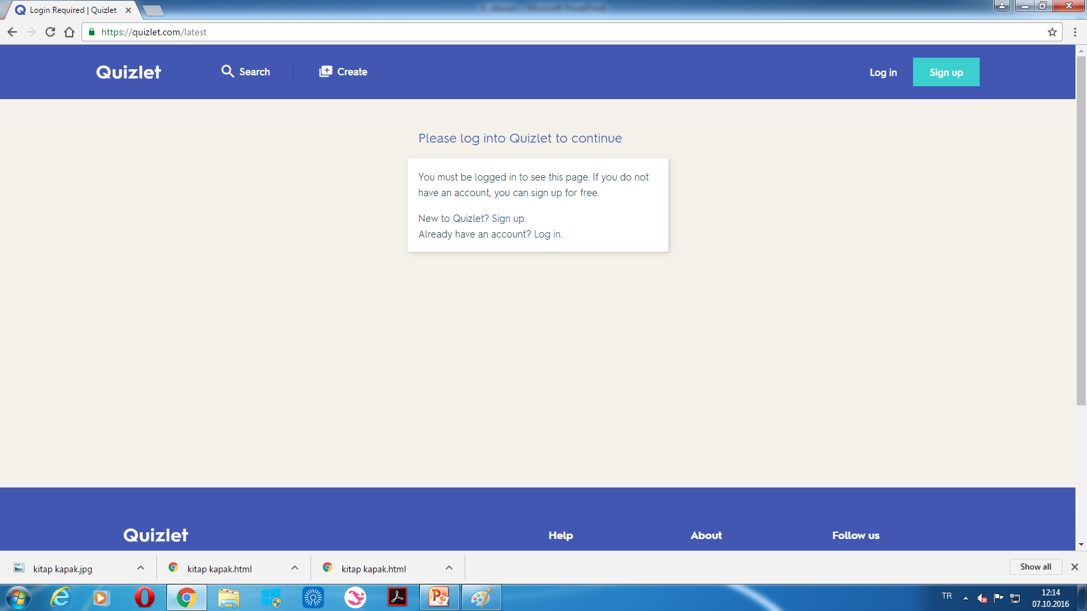Click the Quizlet logo in header
This screenshot has height=611, width=1087.
[128, 72]
